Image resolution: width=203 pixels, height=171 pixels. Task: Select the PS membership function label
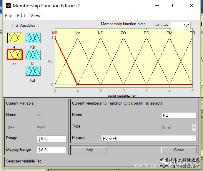pos(147,33)
